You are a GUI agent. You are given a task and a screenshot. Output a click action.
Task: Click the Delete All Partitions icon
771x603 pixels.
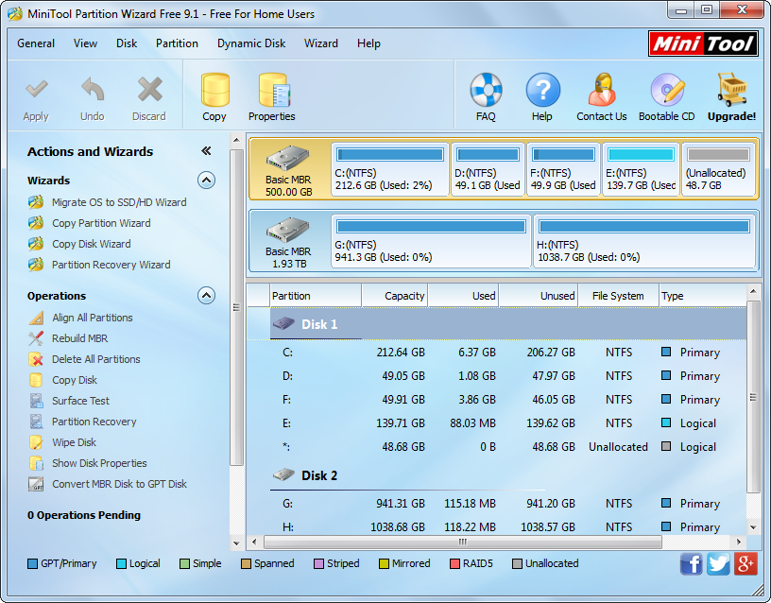pyautogui.click(x=36, y=359)
